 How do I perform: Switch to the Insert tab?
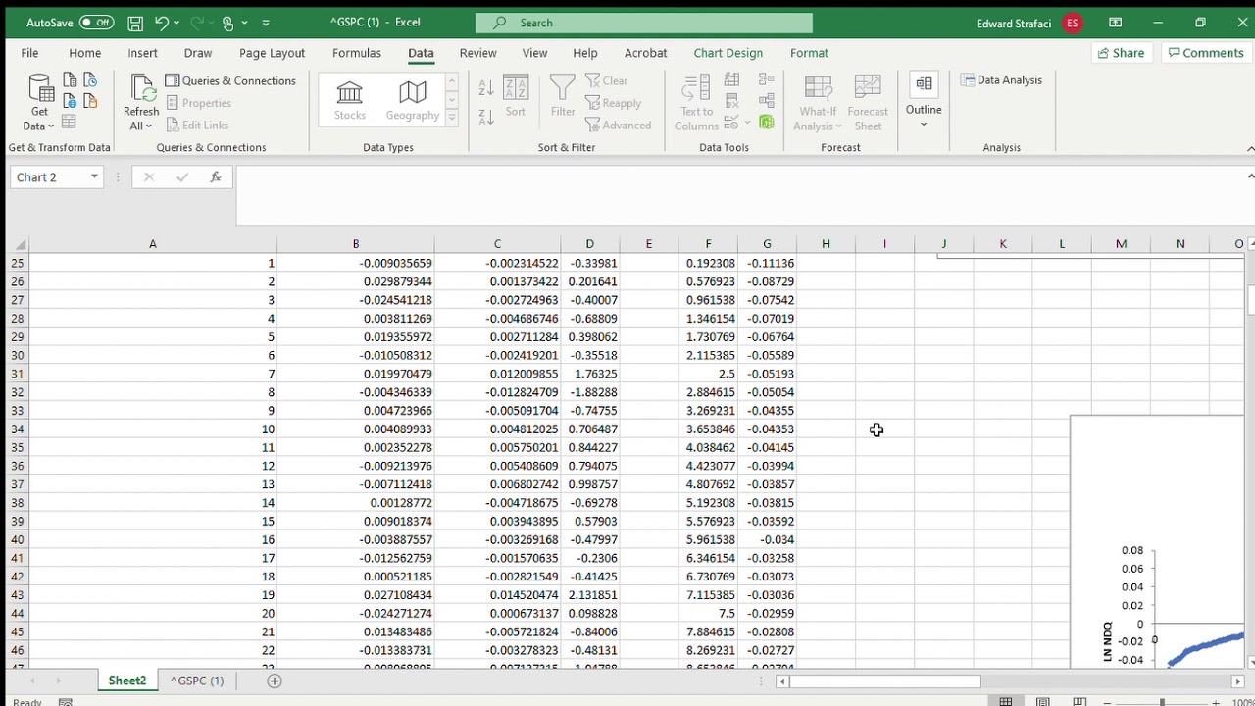tap(142, 53)
